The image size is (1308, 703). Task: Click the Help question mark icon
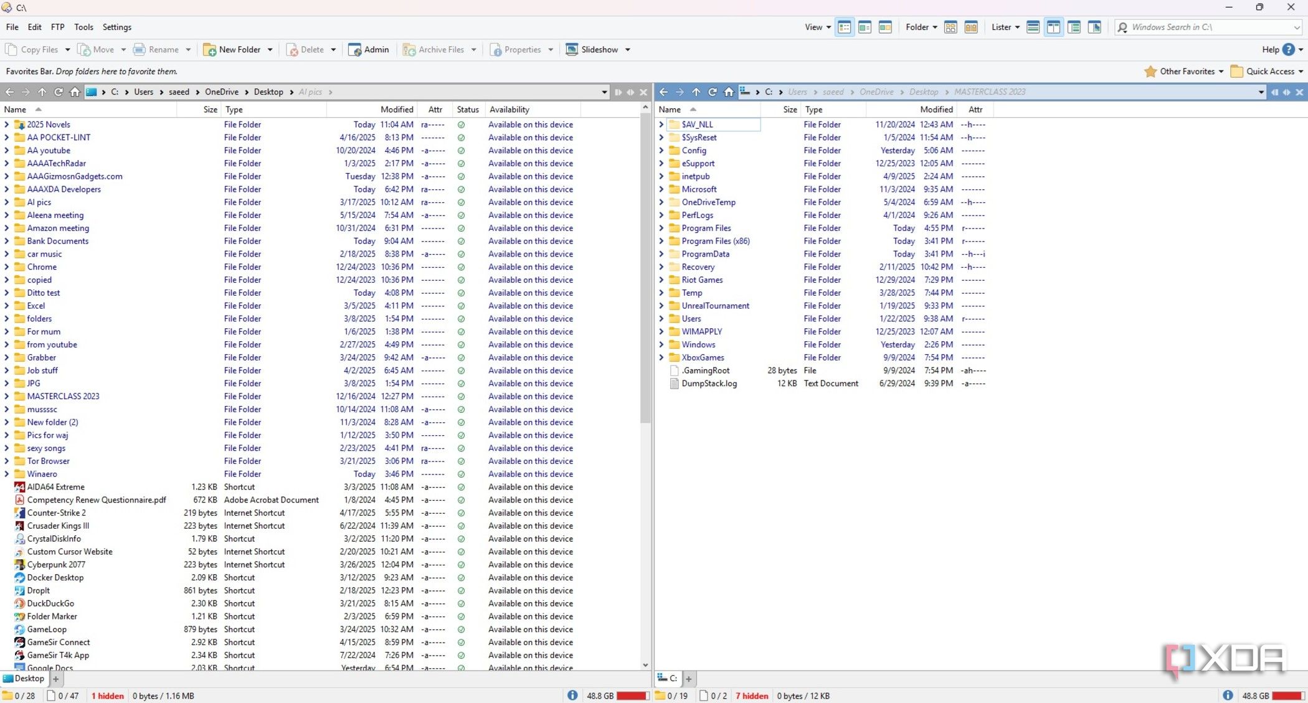pos(1289,50)
